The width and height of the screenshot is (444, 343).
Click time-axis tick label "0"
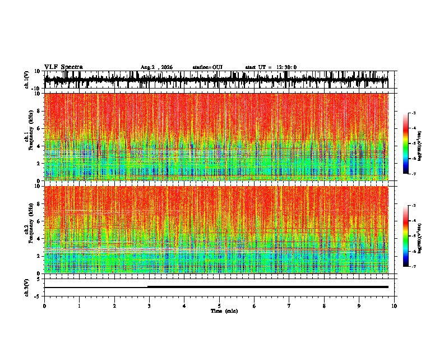click(x=44, y=306)
